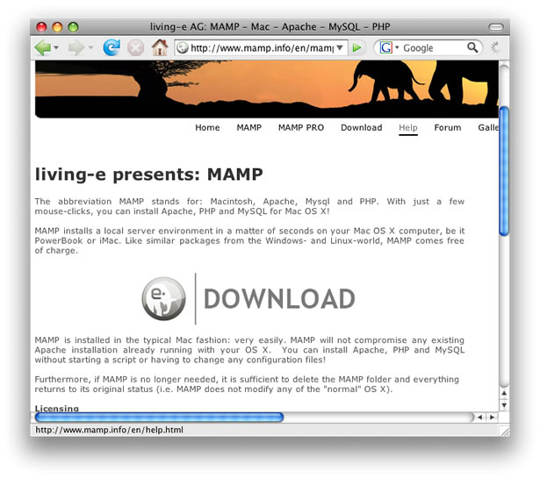The image size is (540, 478).
Task: Click the living-e elephant logo badge
Action: [163, 298]
